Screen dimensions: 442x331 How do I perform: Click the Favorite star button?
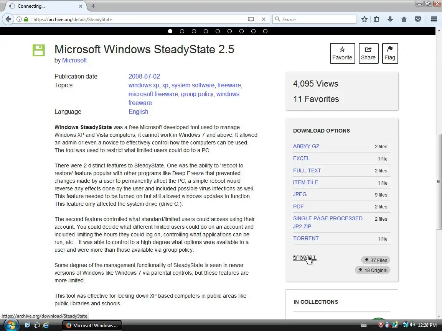pos(342,53)
